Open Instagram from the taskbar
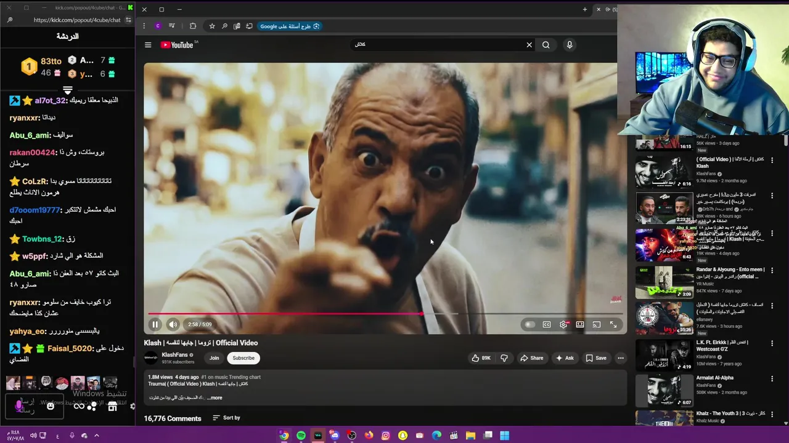The height and width of the screenshot is (443, 789). pos(386,436)
